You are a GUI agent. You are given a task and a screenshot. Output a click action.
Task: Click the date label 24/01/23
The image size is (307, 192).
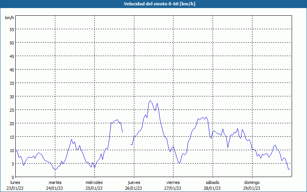point(54,188)
